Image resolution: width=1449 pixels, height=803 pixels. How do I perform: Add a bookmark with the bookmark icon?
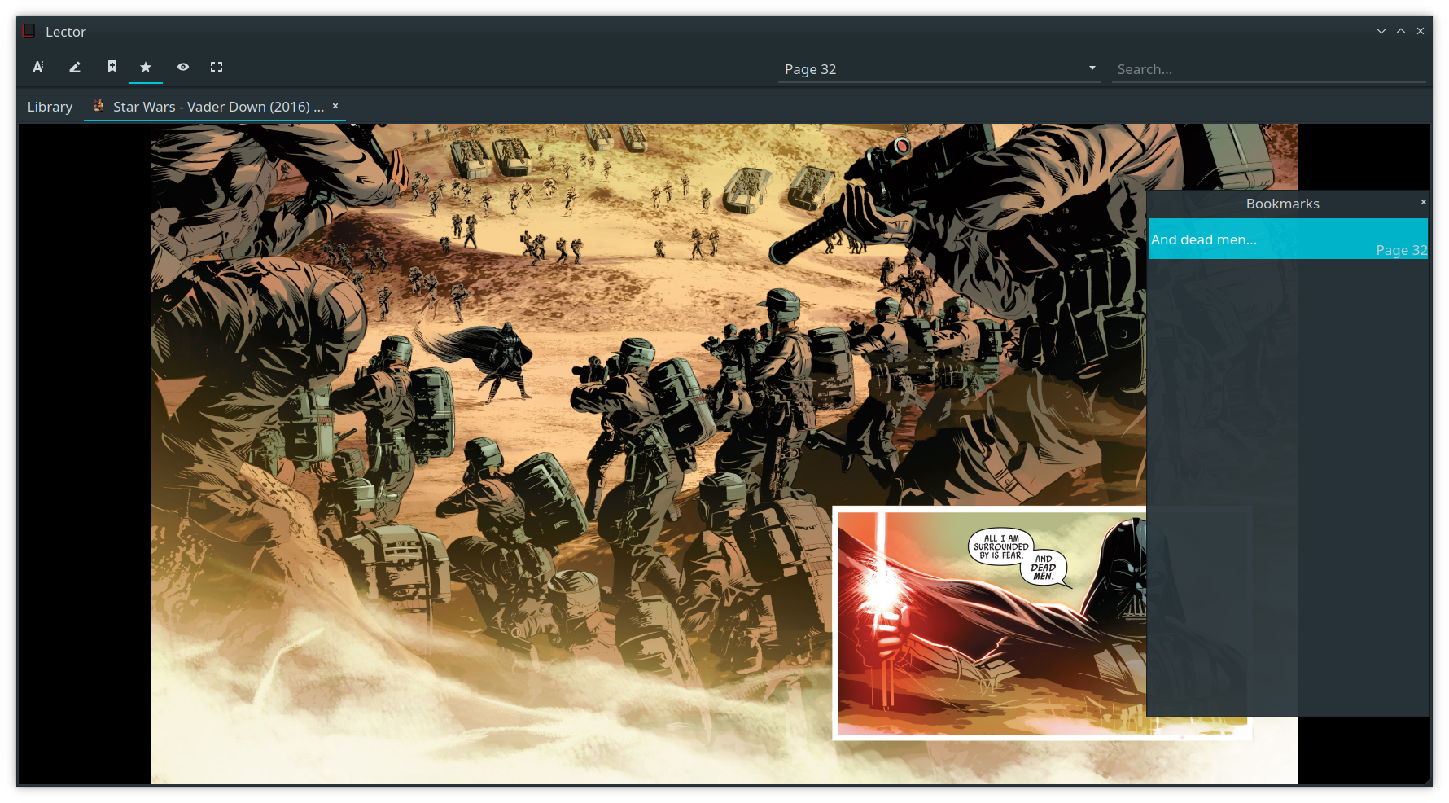pyautogui.click(x=112, y=67)
